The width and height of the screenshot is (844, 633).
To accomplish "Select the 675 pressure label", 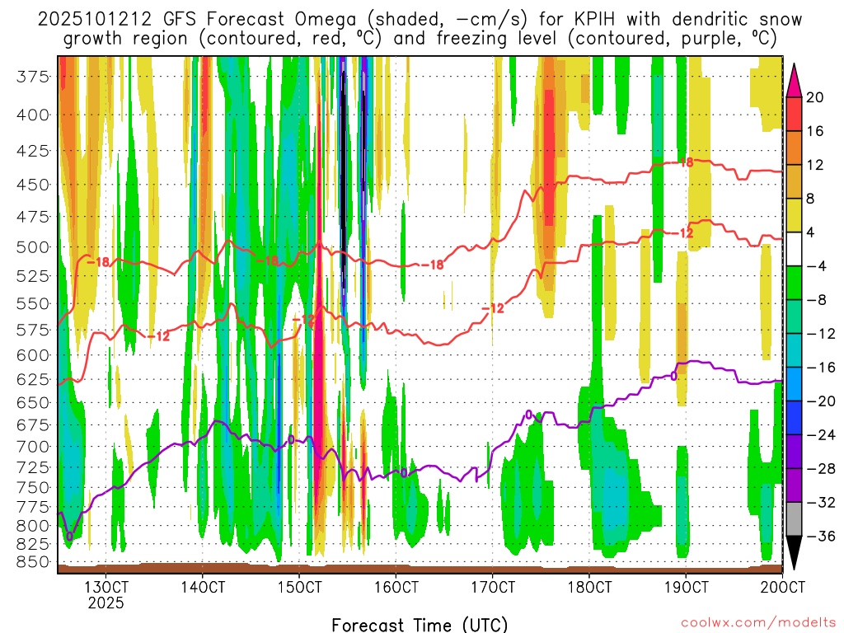I will (x=32, y=425).
